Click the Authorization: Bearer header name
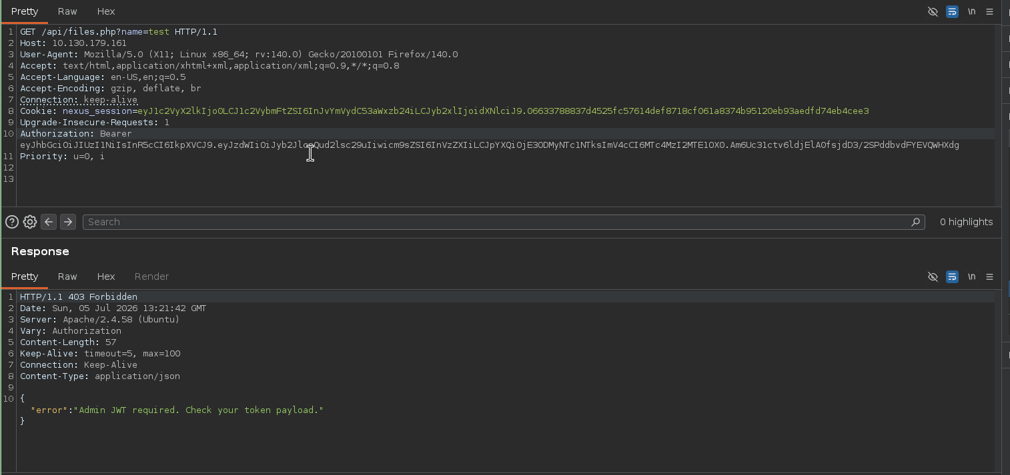Viewport: 1010px width, 475px height. (76, 134)
